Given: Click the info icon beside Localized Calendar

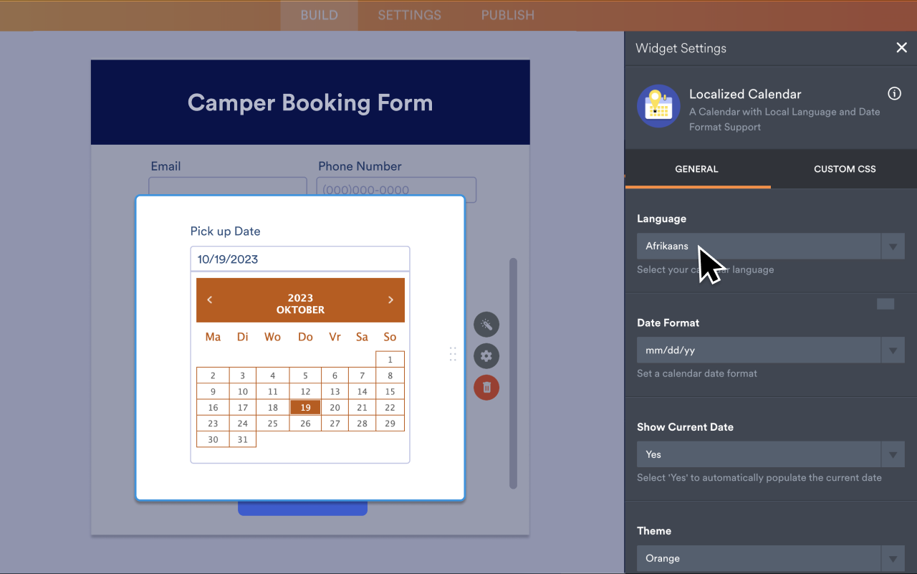Looking at the screenshot, I should 894,93.
